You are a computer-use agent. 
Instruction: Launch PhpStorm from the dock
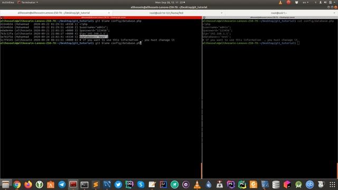pyautogui.click(x=231, y=185)
